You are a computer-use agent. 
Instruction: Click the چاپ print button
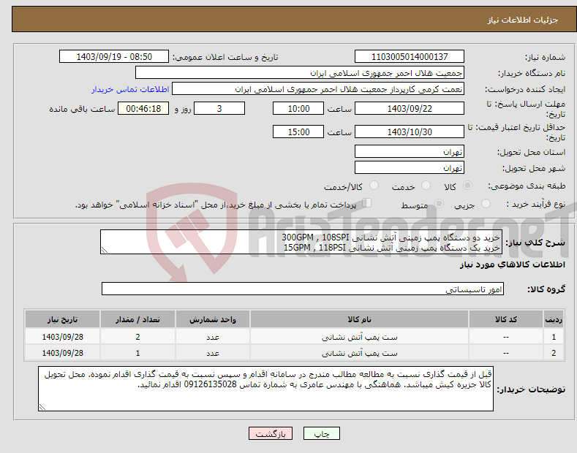pos(322,433)
